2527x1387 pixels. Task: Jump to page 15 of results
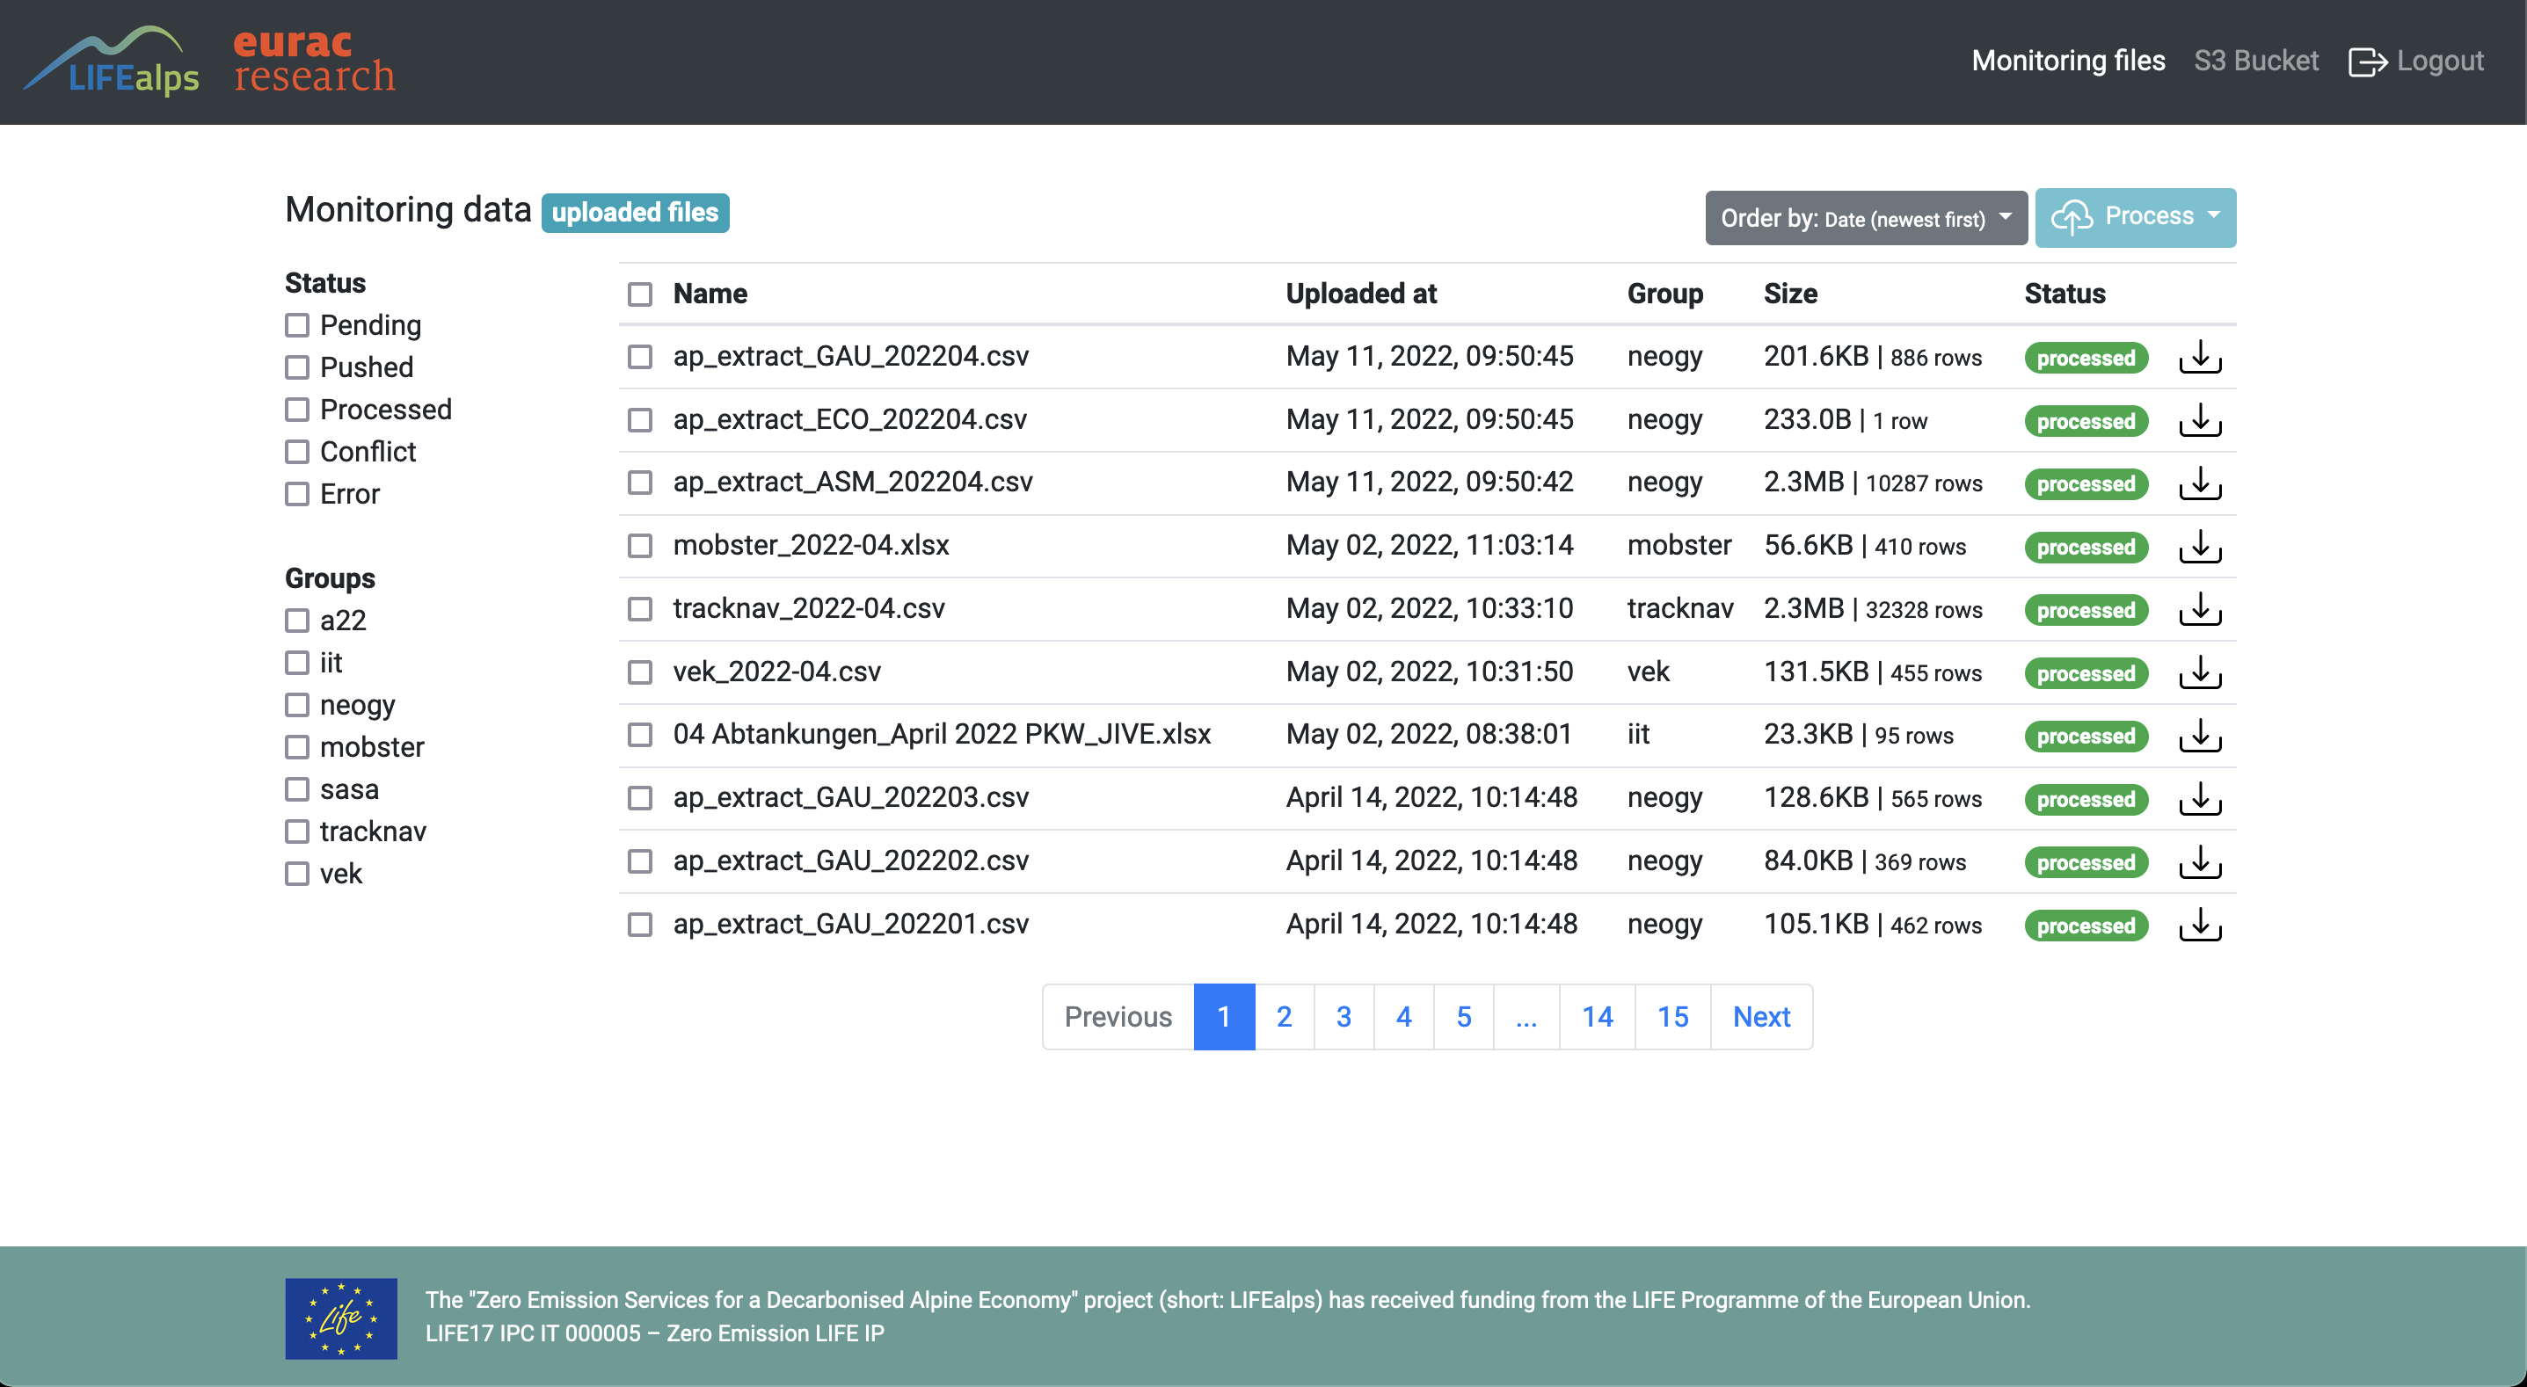click(x=1672, y=1016)
